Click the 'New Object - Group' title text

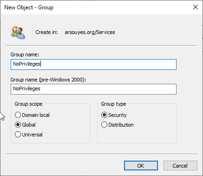coord(29,7)
